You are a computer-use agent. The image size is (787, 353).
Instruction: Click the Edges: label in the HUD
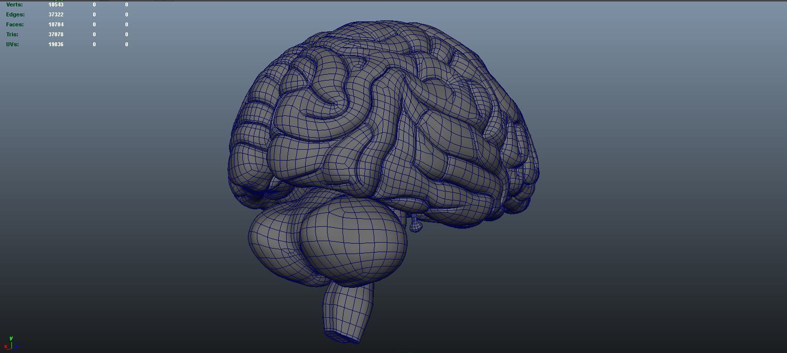click(x=15, y=14)
